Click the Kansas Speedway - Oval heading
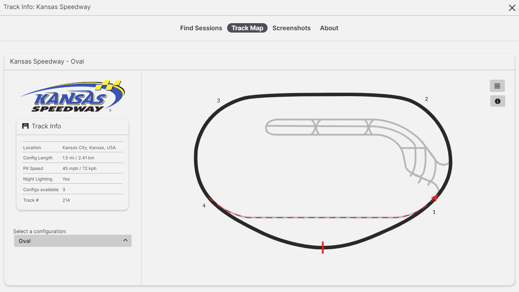Viewport: 519px width, 292px height. click(47, 61)
